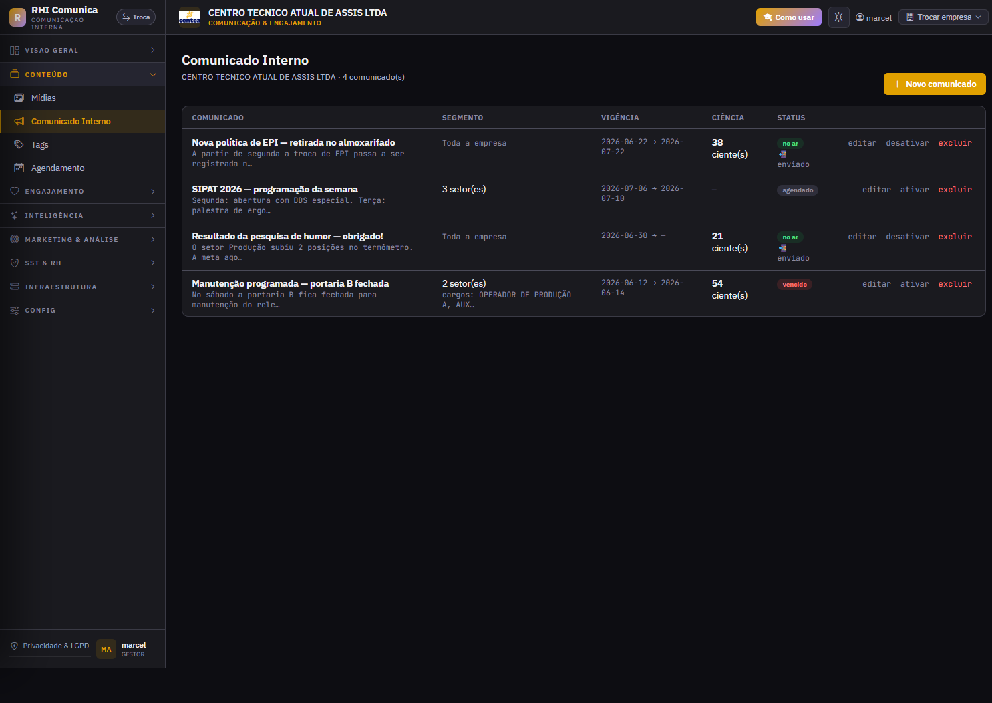Edit the Resultado da pesquisa de humor comunicado
The image size is (992, 703).
click(x=862, y=237)
